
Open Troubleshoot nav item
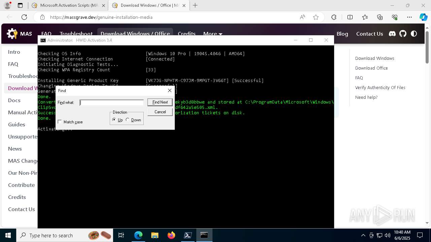(x=76, y=34)
